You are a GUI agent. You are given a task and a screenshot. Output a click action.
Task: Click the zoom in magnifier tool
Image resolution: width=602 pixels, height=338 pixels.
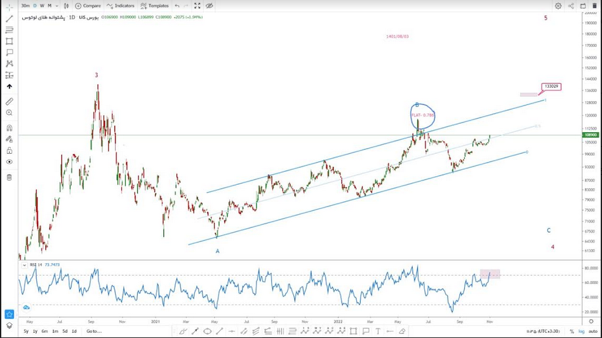[x=10, y=112]
